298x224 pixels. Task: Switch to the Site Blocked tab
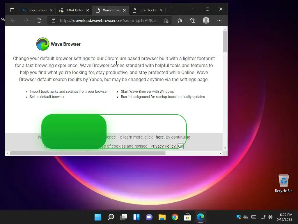click(148, 10)
